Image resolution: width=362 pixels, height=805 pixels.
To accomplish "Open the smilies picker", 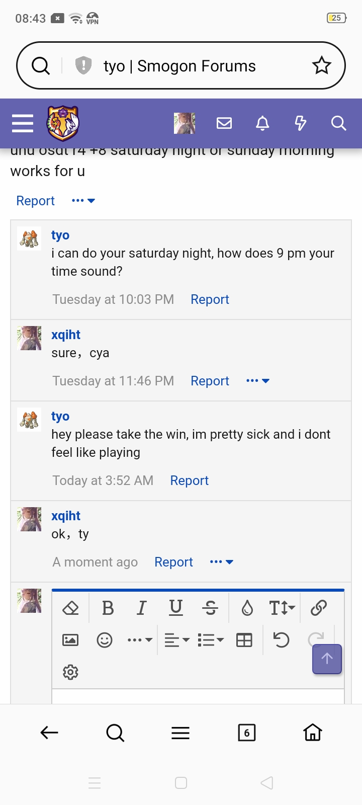I will [x=105, y=640].
